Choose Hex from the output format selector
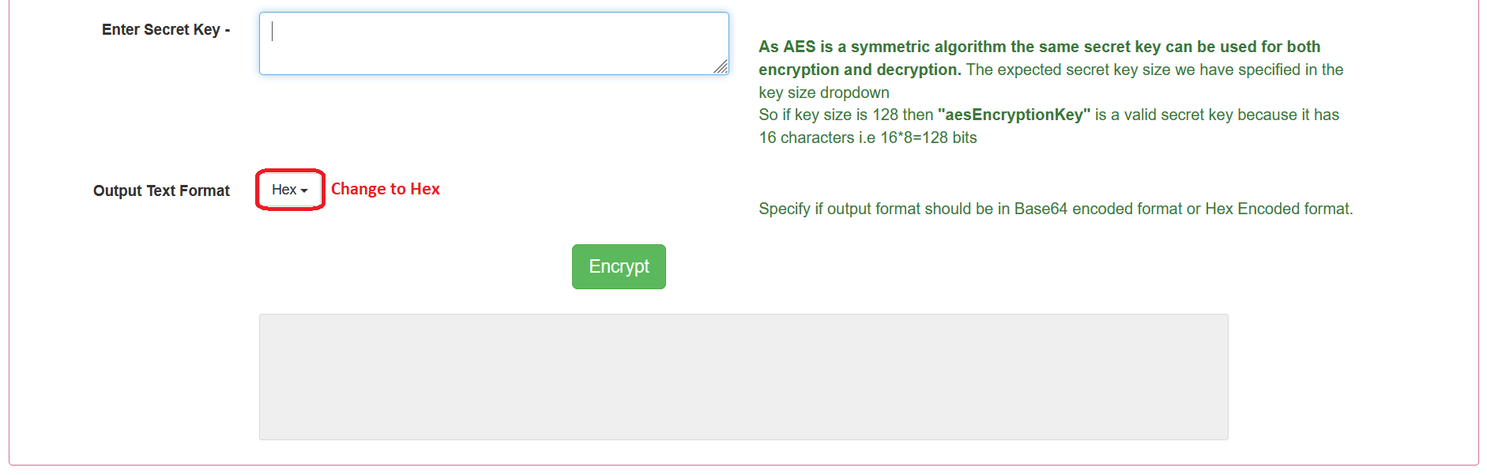 tap(284, 189)
